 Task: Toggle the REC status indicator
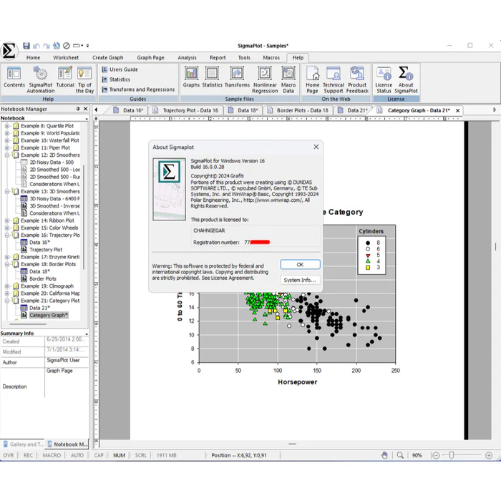click(x=28, y=455)
